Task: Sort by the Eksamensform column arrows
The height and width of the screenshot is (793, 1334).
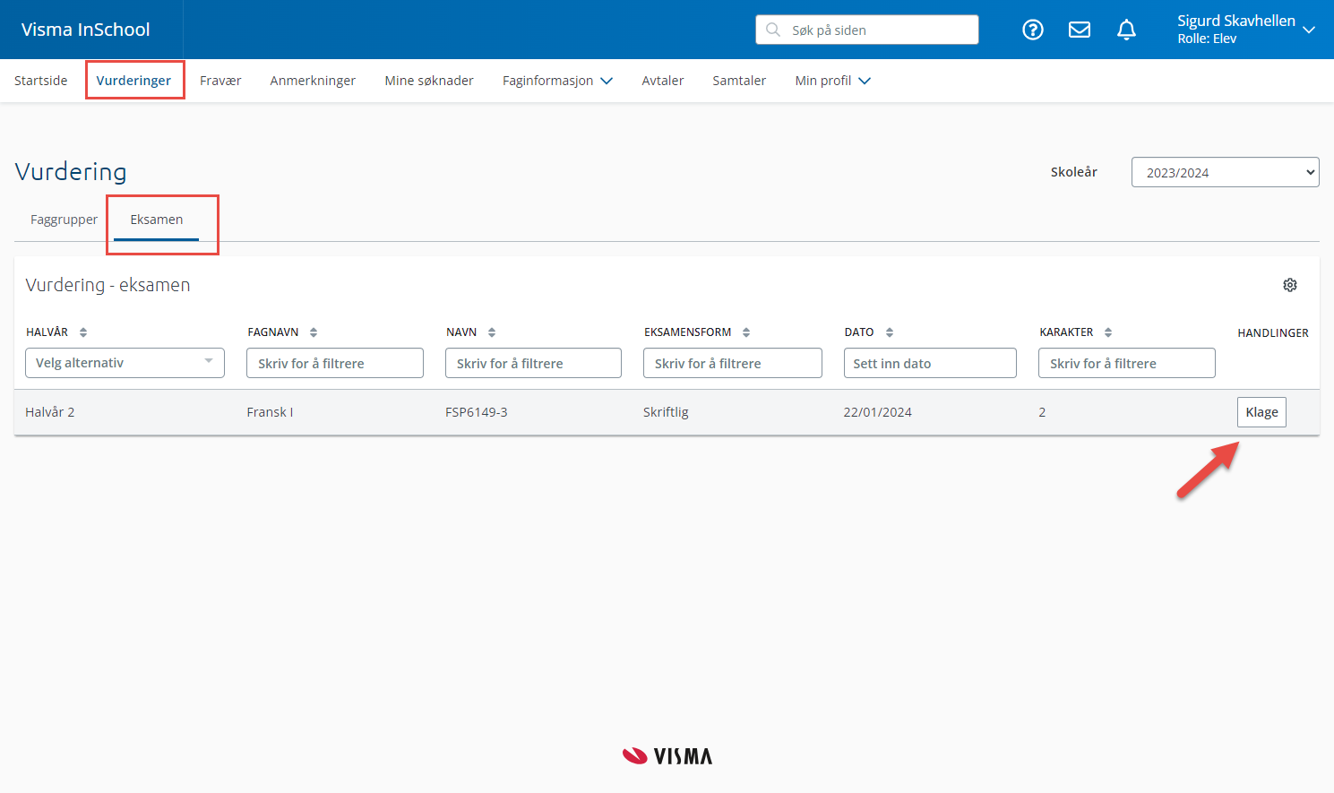Action: (x=746, y=332)
